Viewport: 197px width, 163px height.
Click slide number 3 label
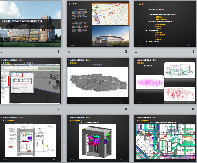pyautogui.click(x=193, y=52)
